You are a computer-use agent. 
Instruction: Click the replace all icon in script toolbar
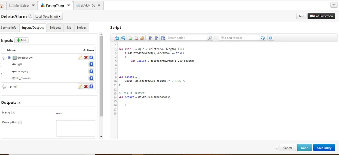[270, 38]
